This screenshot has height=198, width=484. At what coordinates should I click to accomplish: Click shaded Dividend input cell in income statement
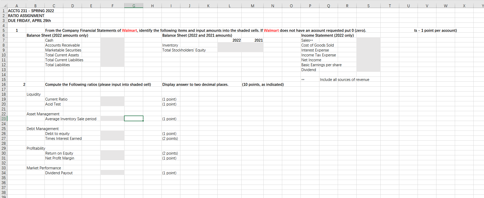tap(368, 70)
